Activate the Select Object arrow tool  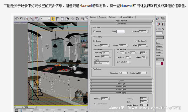[53, 18]
